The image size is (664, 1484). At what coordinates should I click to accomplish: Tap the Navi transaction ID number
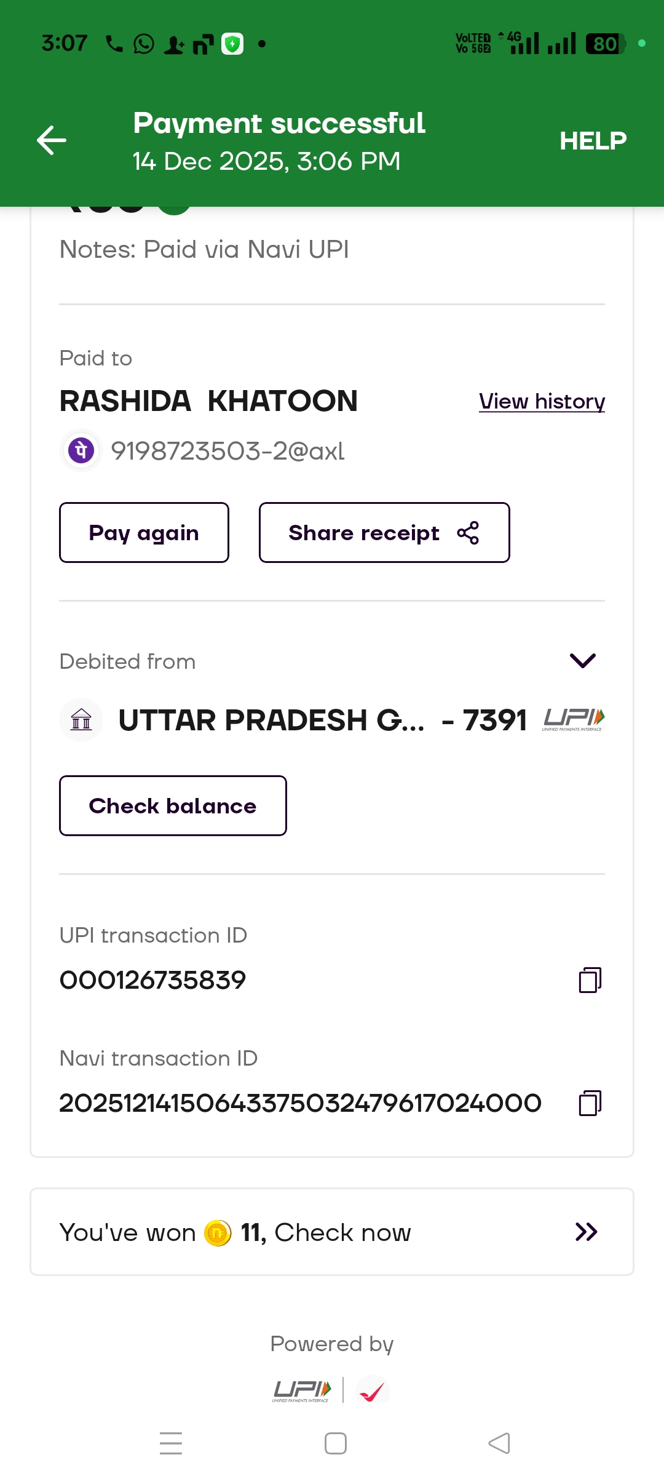[300, 1103]
